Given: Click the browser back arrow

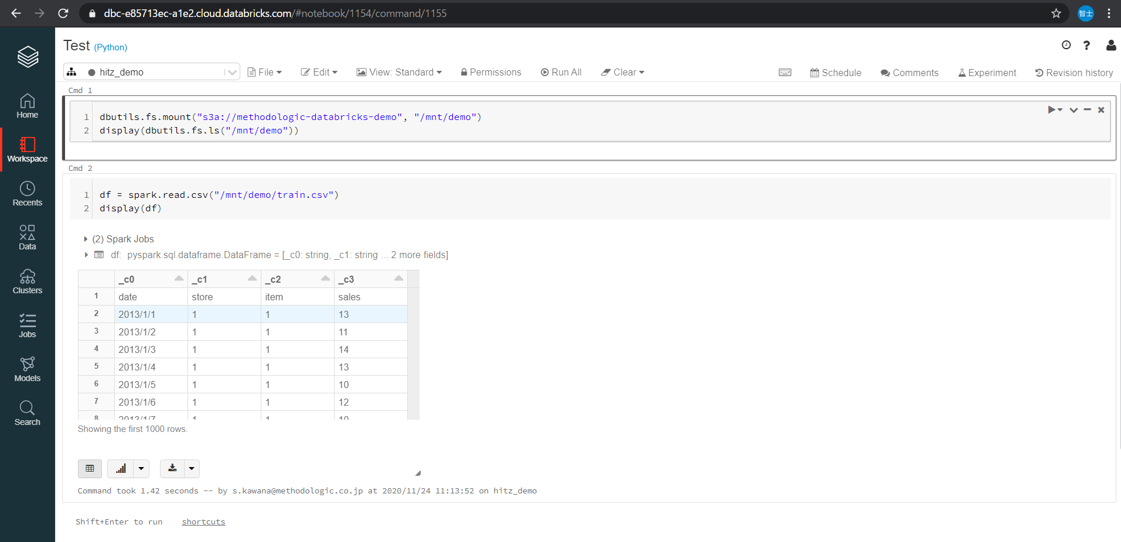Looking at the screenshot, I should click(x=16, y=13).
